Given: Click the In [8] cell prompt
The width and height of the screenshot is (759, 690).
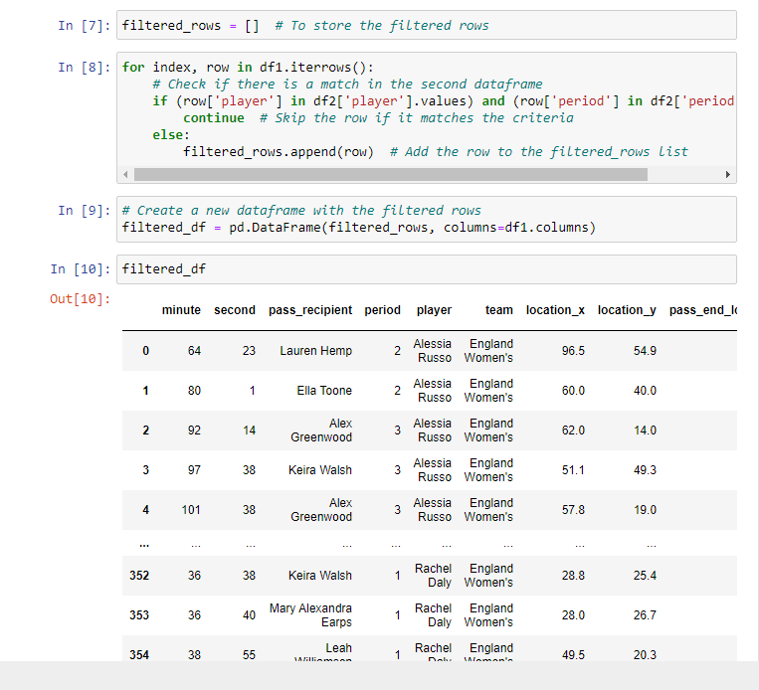Looking at the screenshot, I should (x=86, y=68).
